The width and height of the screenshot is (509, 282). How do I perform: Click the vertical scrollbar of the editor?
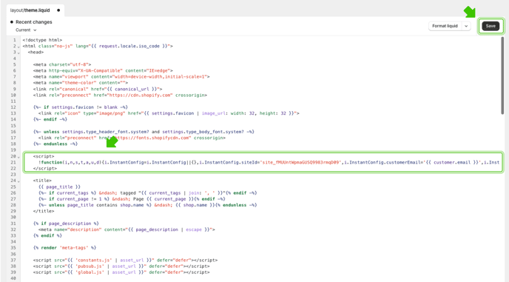coord(502,75)
